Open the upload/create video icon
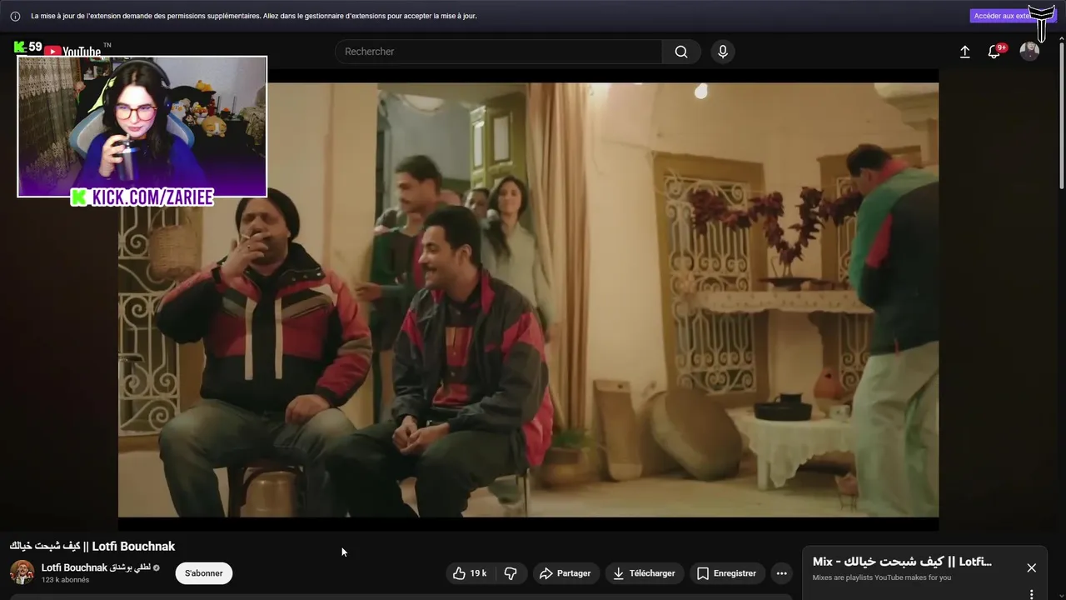Image resolution: width=1066 pixels, height=600 pixels. (964, 52)
